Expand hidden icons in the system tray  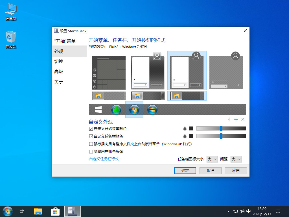point(228,211)
